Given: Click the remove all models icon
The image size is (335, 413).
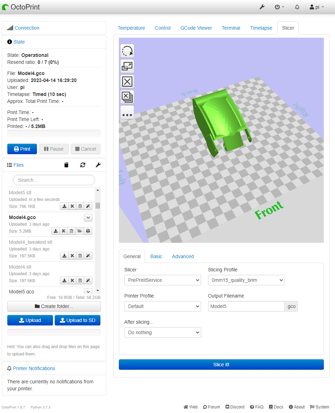Looking at the screenshot, I should 127,97.
